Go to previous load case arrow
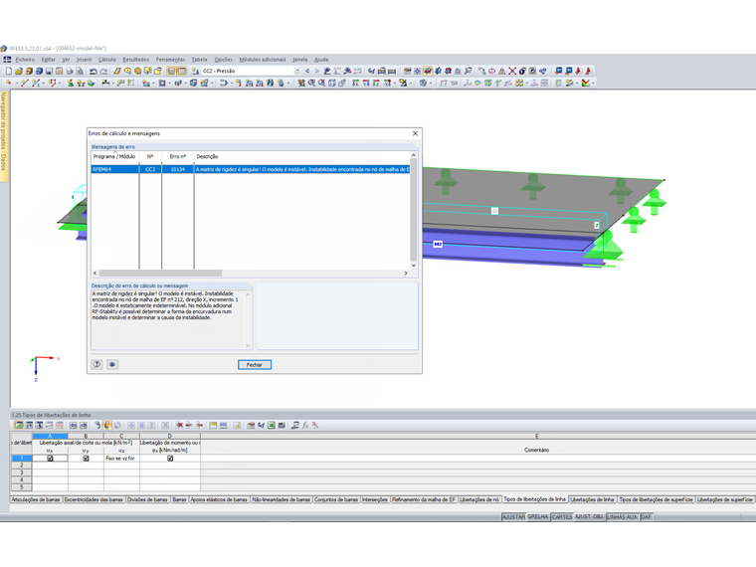 307,71
